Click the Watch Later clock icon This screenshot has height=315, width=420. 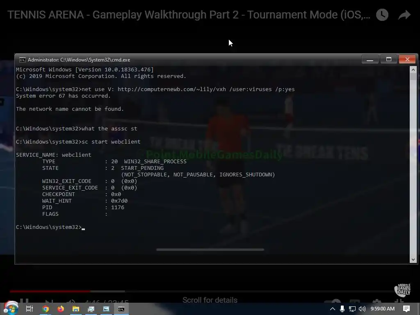coord(382,15)
